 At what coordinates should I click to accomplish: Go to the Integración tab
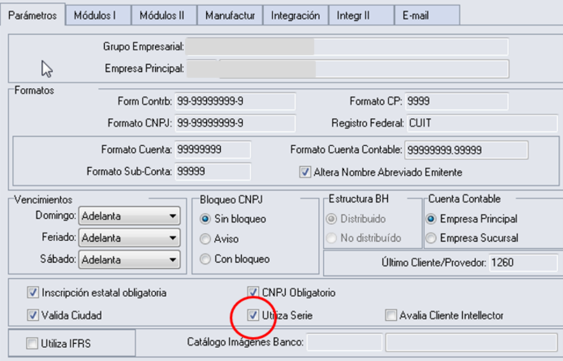[295, 15]
